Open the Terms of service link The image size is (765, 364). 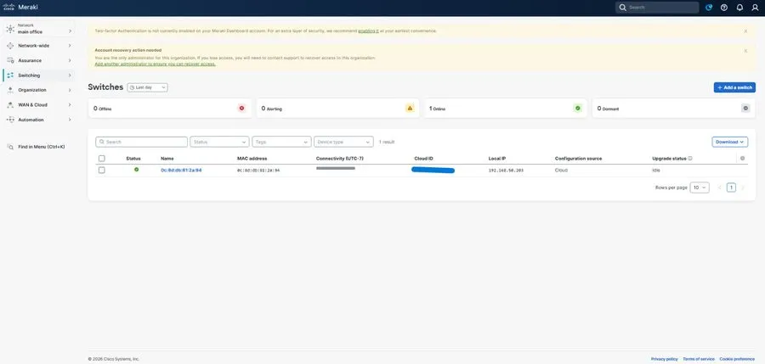click(x=699, y=359)
